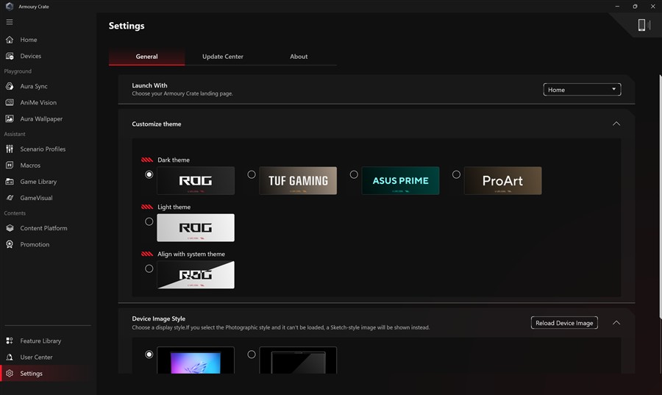Enable Align with system theme option
The image size is (662, 395).
click(149, 268)
